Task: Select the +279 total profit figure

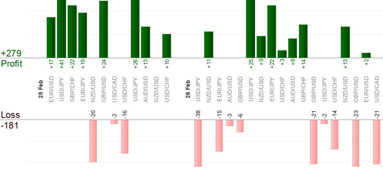Action: 11,54
